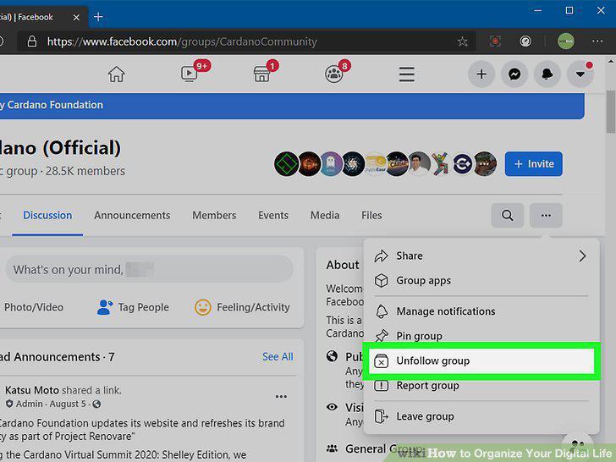Screen dimensions: 616x462
Task: Click the browser address bar URL
Action: tap(182, 41)
